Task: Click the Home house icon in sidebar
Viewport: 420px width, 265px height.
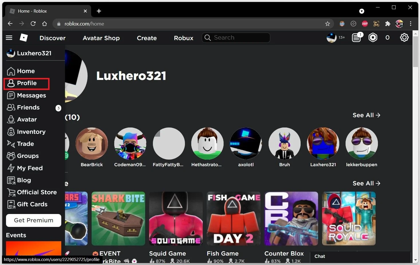Action: 11,71
